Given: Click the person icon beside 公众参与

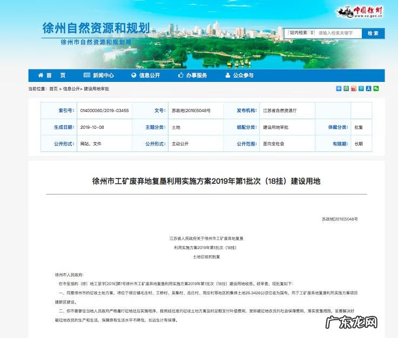Looking at the screenshot, I should click(x=228, y=75).
